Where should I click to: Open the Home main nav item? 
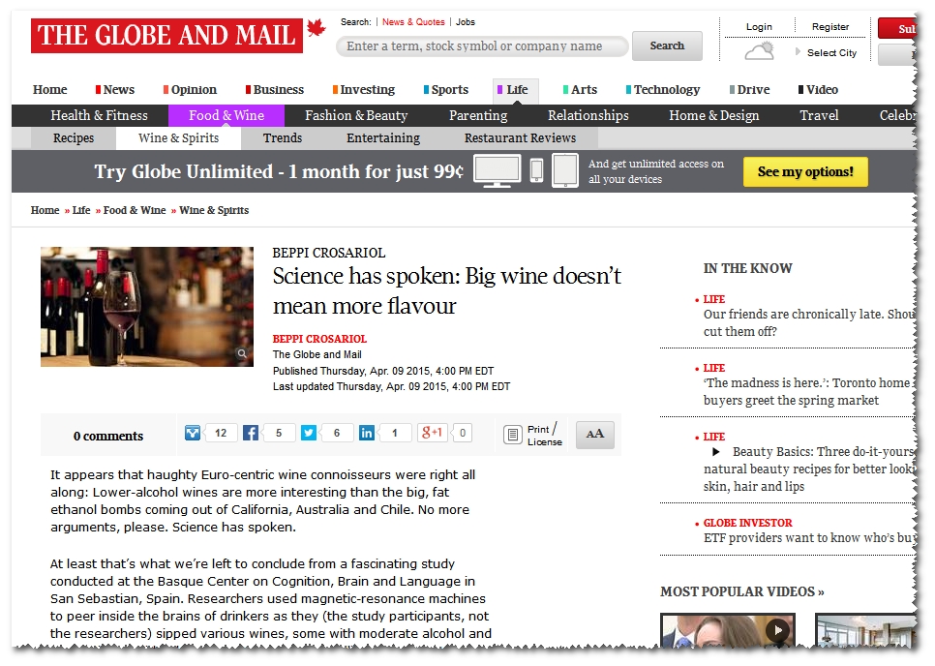point(49,89)
